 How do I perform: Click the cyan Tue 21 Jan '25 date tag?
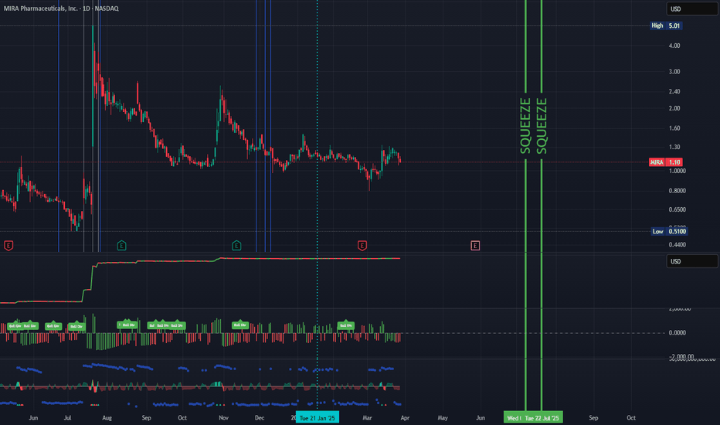318,417
